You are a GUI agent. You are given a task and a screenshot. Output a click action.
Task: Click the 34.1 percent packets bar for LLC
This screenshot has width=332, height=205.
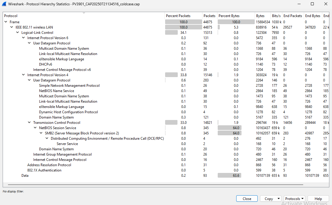click(x=171, y=32)
